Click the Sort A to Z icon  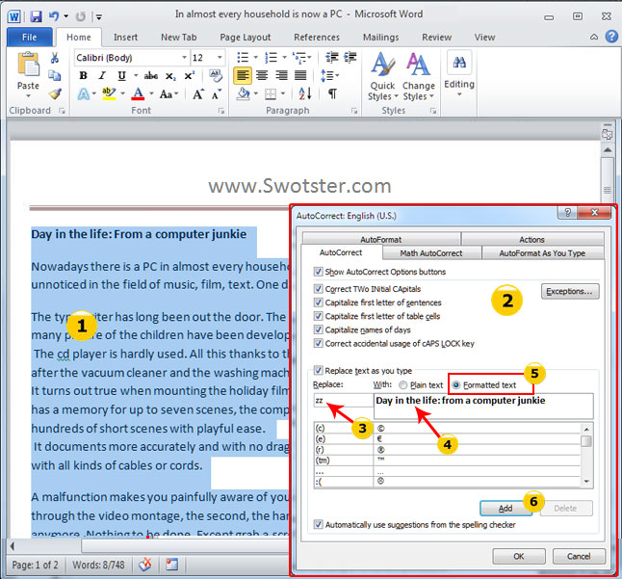305,93
